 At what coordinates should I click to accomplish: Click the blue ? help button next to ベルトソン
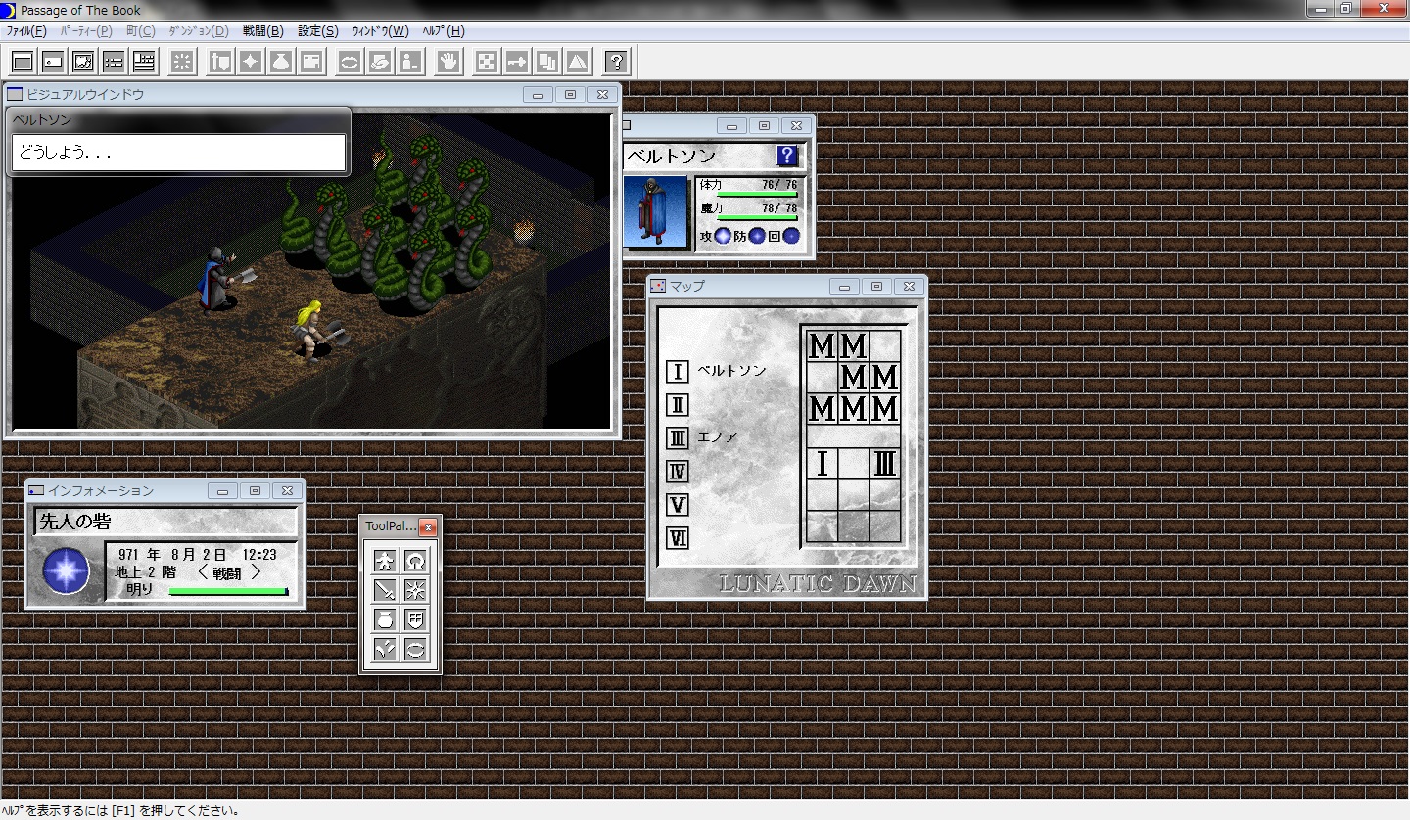pos(789,155)
